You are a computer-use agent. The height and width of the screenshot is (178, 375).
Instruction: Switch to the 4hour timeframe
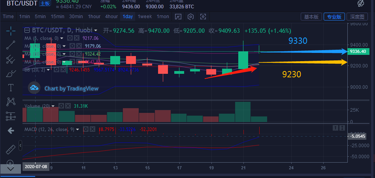pos(111,17)
